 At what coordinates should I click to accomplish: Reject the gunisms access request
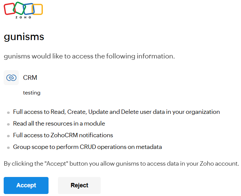[x=79, y=185]
